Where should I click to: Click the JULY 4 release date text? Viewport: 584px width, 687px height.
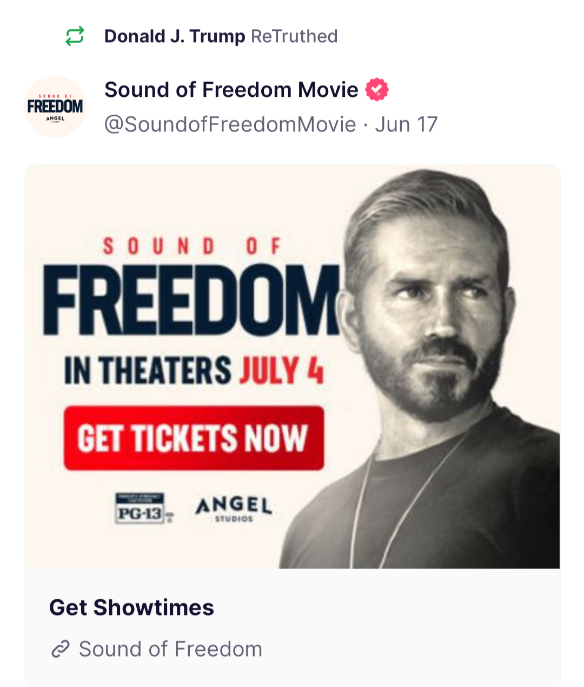point(281,371)
